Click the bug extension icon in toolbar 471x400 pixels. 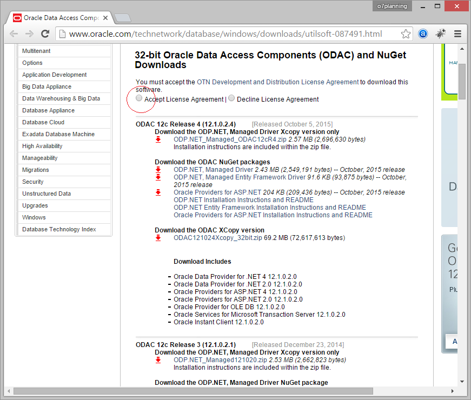tap(440, 34)
